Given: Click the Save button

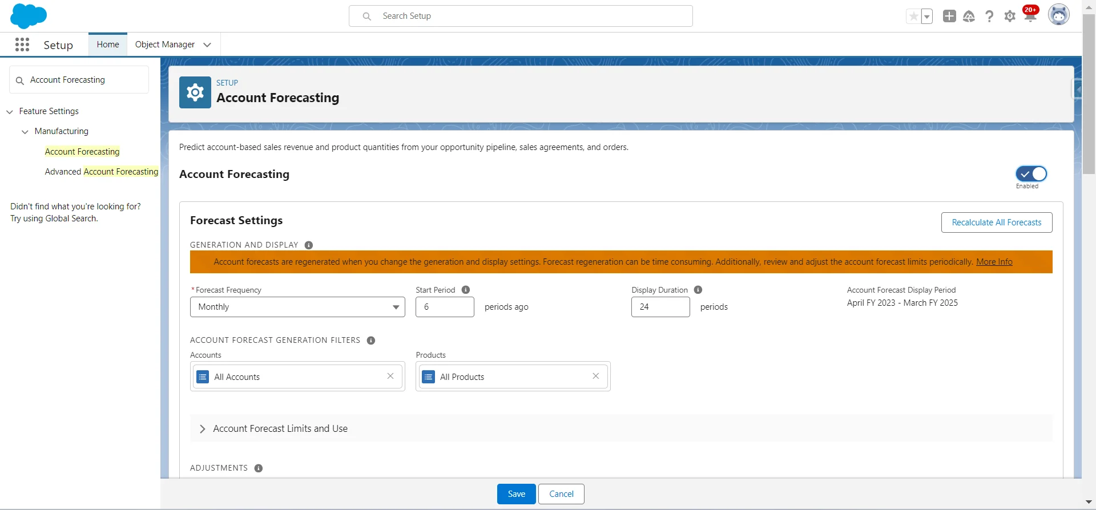Looking at the screenshot, I should click(517, 494).
